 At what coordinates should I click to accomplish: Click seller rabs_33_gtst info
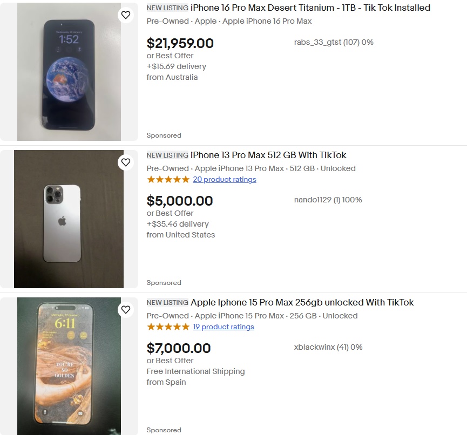[x=334, y=43]
